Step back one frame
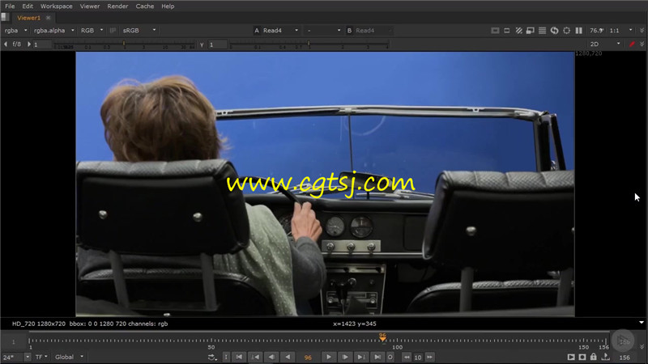 click(271, 358)
